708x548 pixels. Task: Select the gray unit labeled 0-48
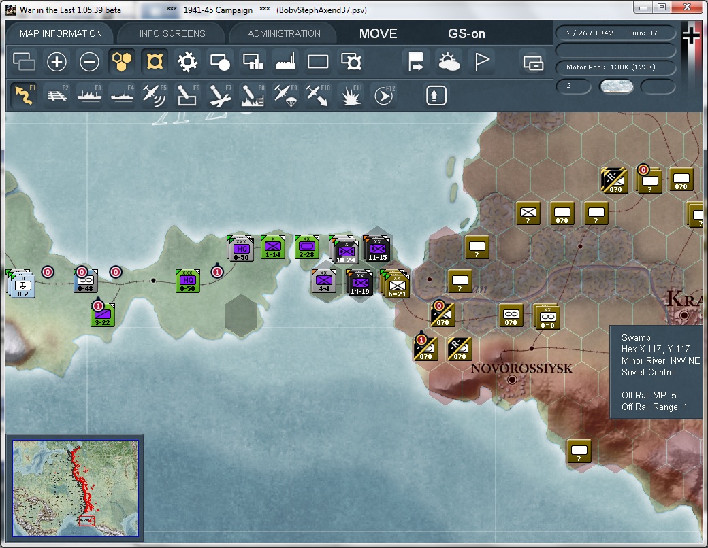tap(85, 280)
